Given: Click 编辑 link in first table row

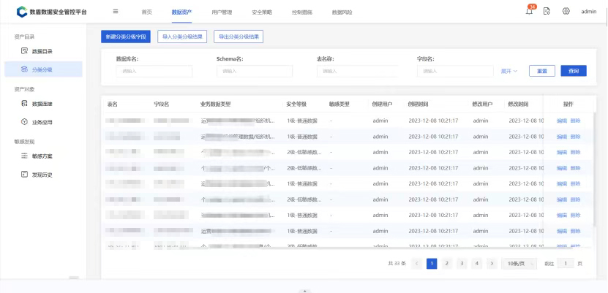Looking at the screenshot, I should (x=562, y=121).
